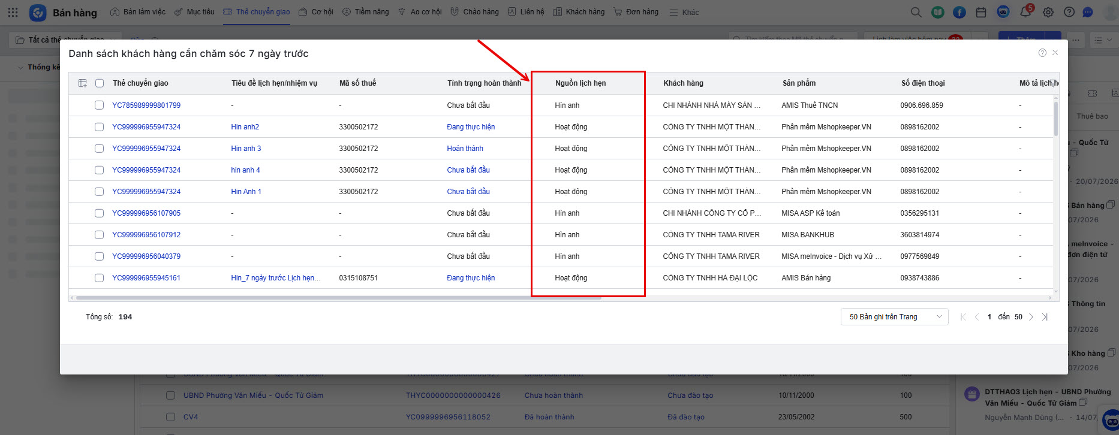1119x435 pixels.
Task: Open the more options ellipsis button
Action: (1076, 40)
